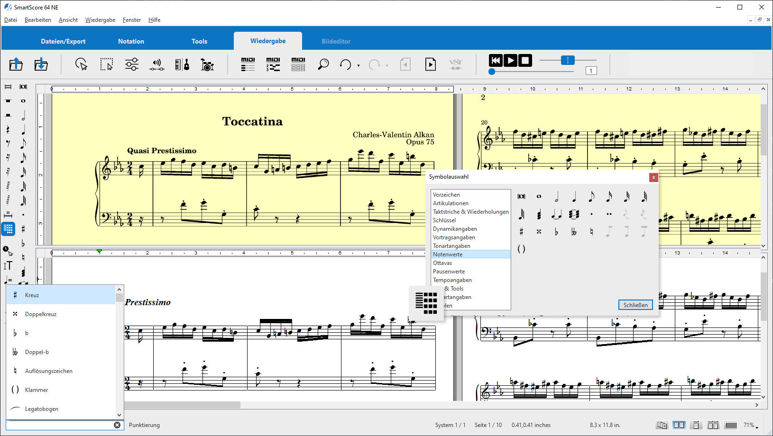773x436 pixels.
Task: Select the arrow pointer selection tool
Action: coord(82,64)
